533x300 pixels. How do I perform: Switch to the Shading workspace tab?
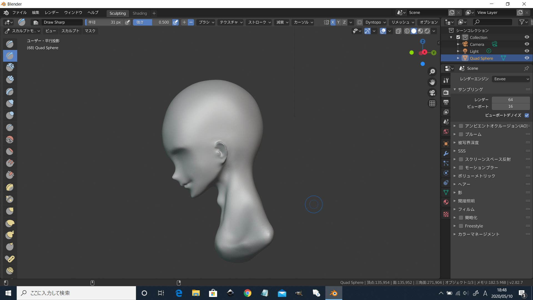(x=140, y=13)
